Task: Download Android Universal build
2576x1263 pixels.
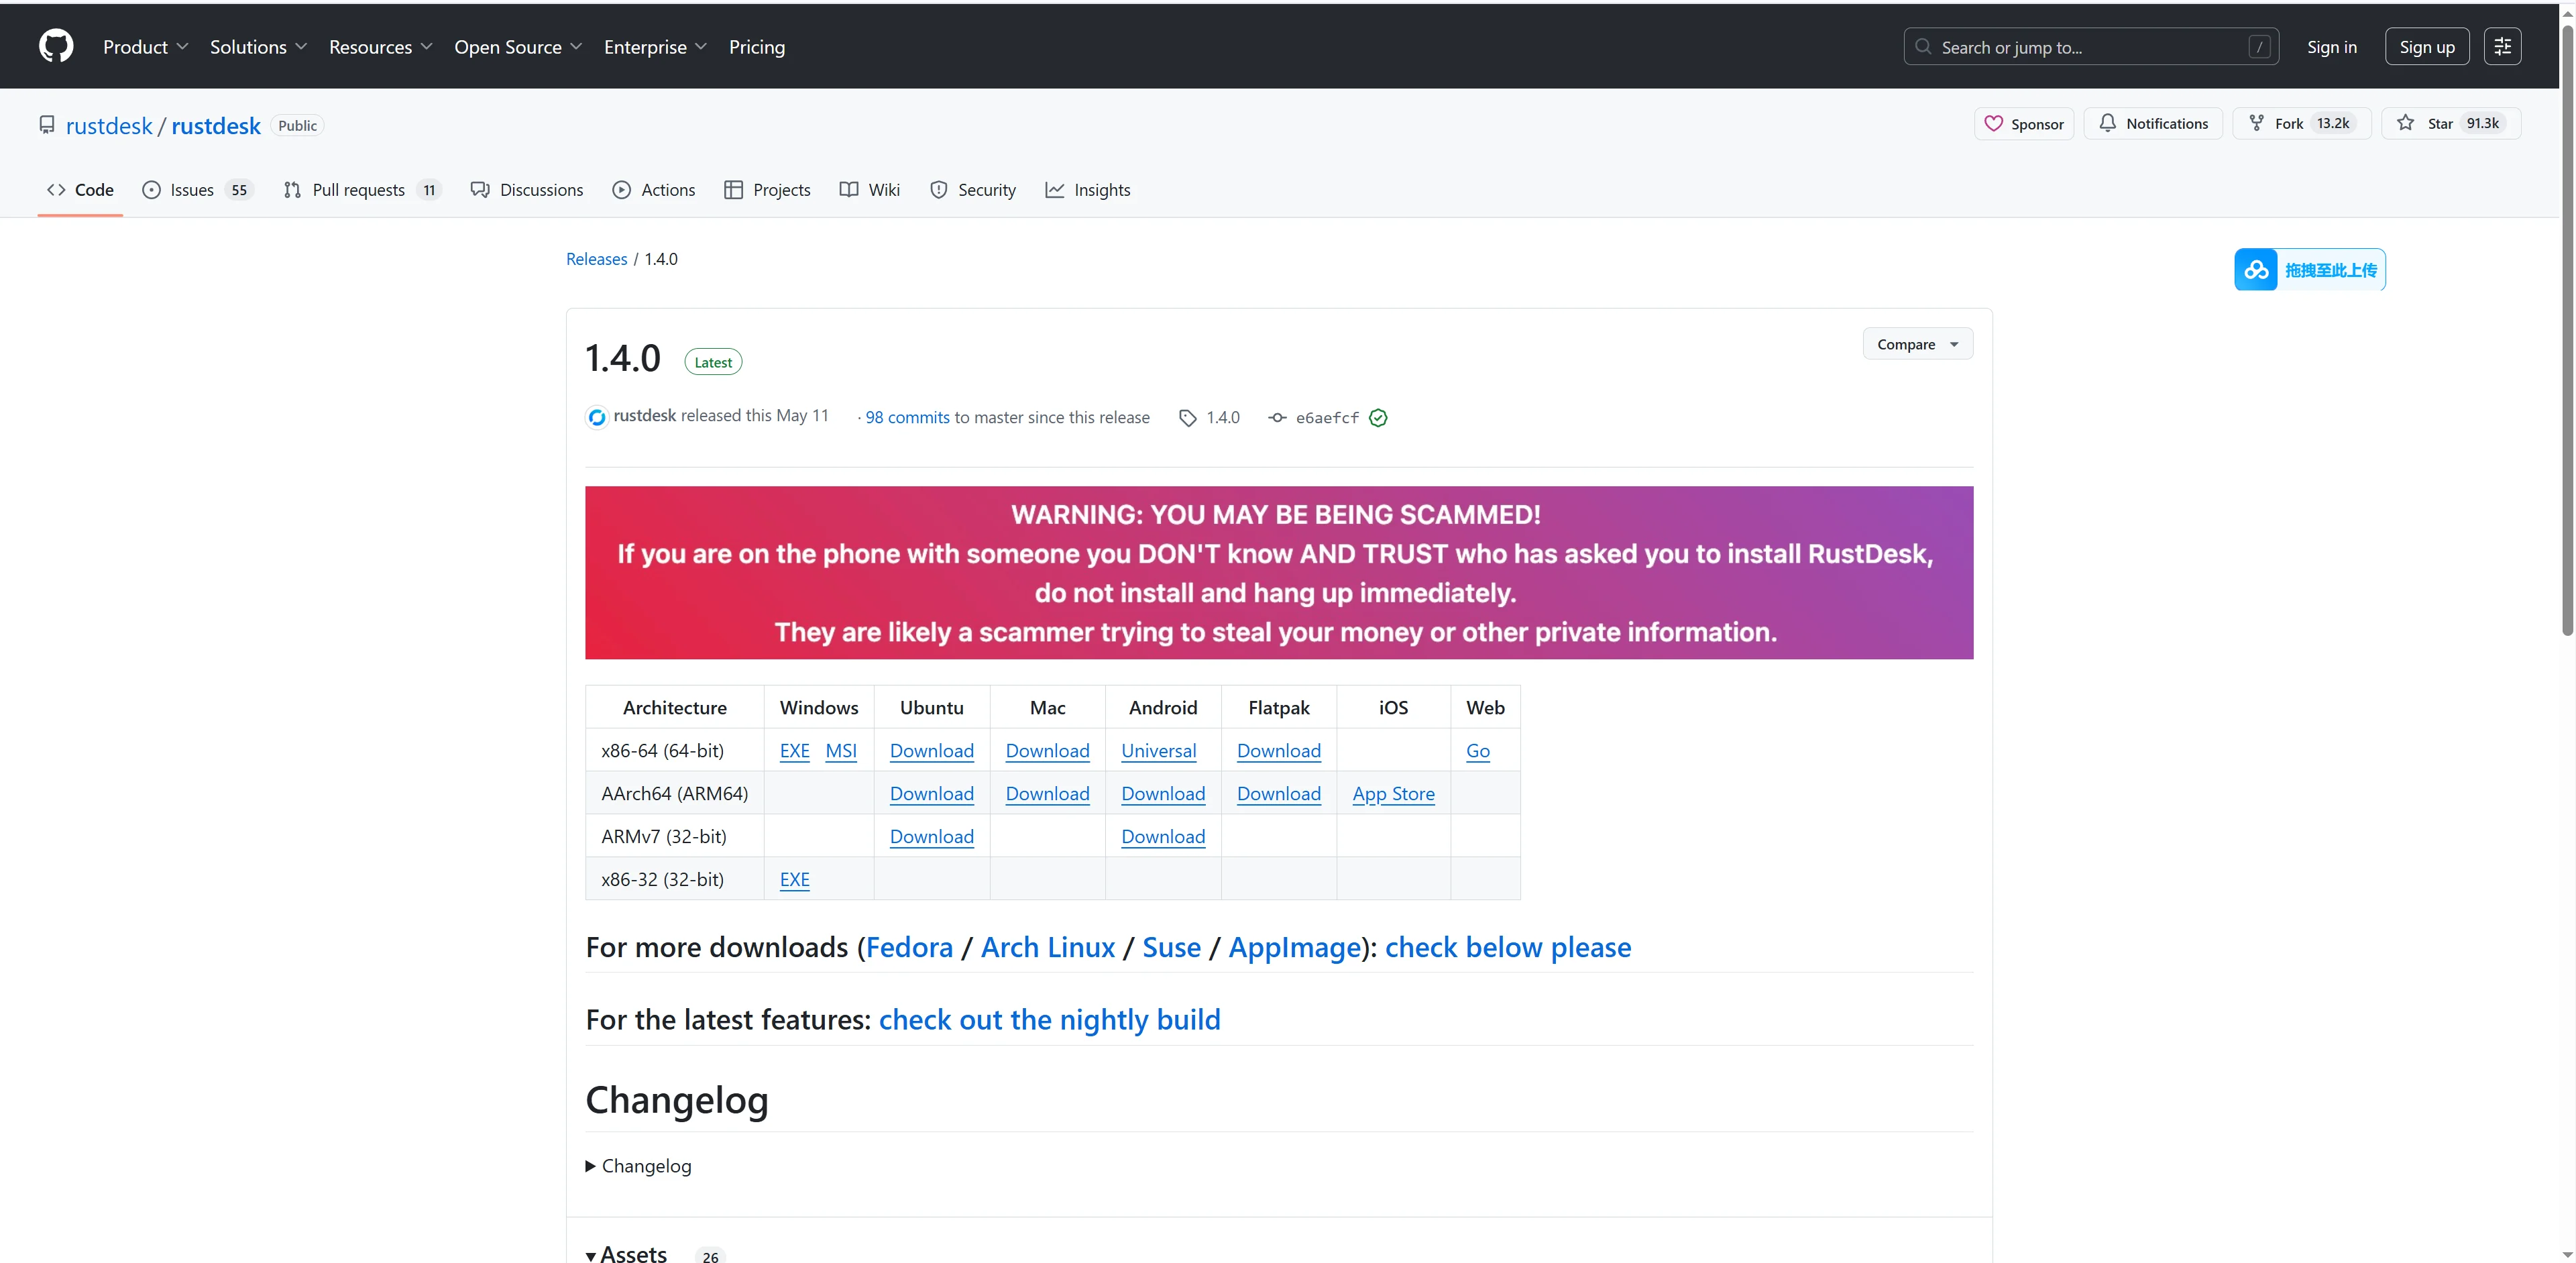Action: pos(1158,751)
